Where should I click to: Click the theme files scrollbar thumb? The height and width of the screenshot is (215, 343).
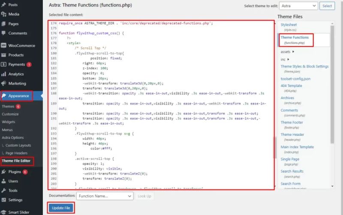click(x=332, y=85)
